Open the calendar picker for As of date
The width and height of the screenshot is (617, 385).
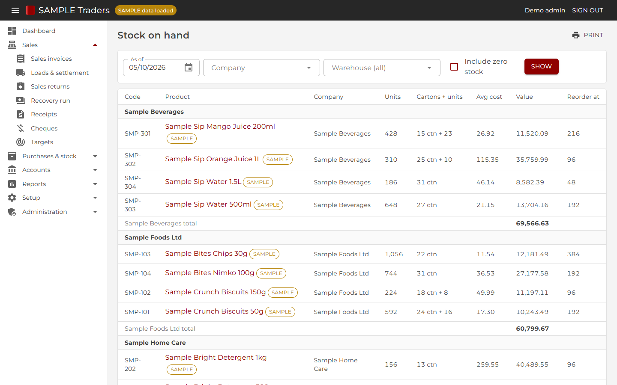pos(189,67)
